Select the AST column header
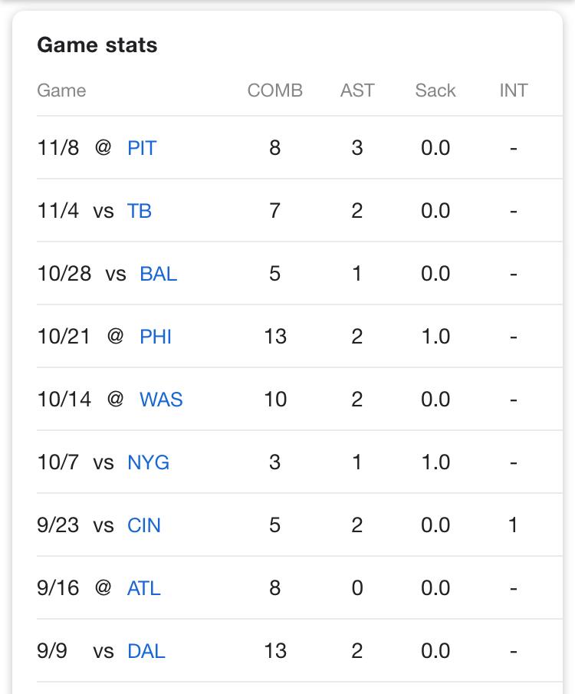 click(357, 90)
